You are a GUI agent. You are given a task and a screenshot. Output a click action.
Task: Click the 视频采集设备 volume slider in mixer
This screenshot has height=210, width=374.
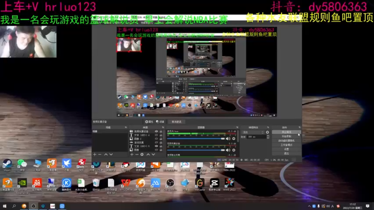point(196,150)
